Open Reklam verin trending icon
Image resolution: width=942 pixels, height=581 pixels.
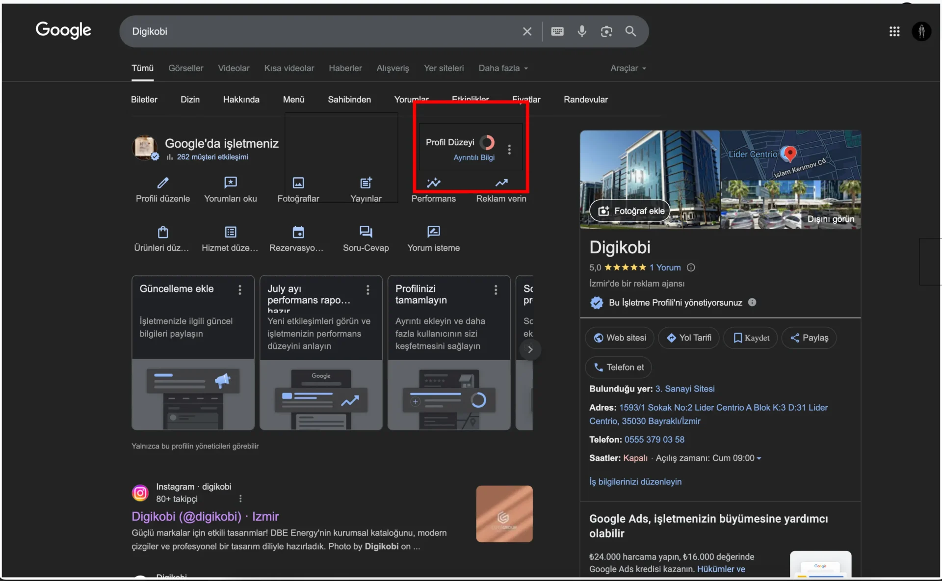(x=501, y=183)
